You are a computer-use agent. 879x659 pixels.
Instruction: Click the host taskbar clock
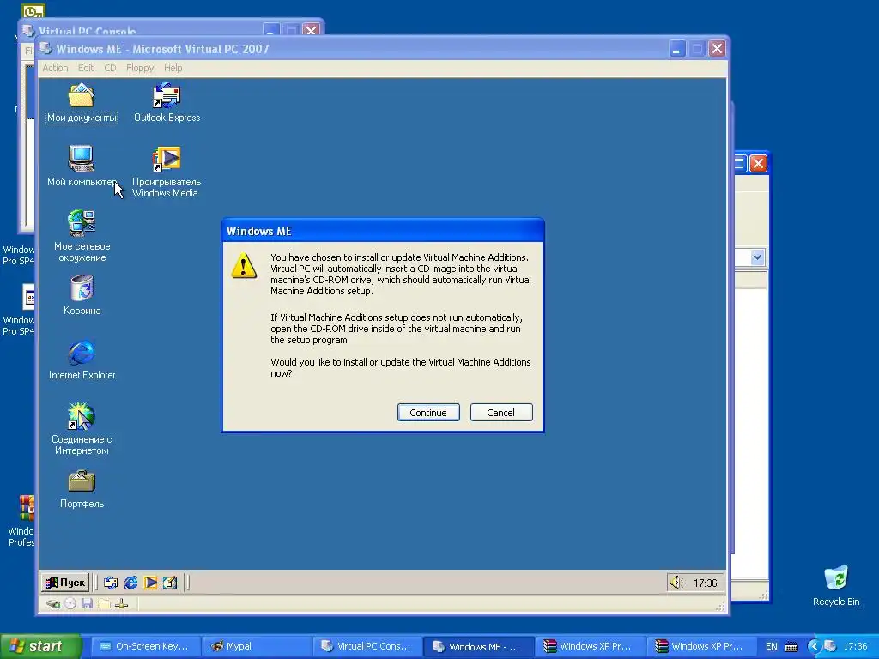tap(855, 646)
